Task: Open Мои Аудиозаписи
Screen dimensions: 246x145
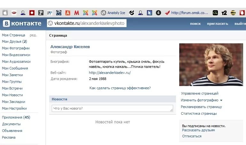Action: [16, 62]
